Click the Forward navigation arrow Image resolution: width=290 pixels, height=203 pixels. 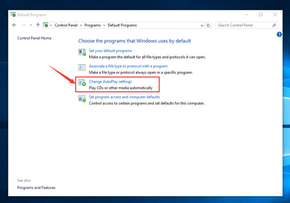[23, 25]
